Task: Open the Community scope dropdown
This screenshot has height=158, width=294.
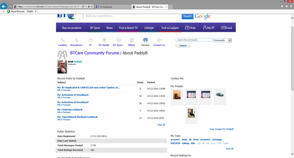Action: tap(222, 40)
